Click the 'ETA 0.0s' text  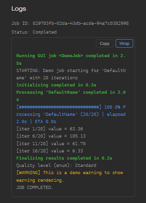pos(46,122)
